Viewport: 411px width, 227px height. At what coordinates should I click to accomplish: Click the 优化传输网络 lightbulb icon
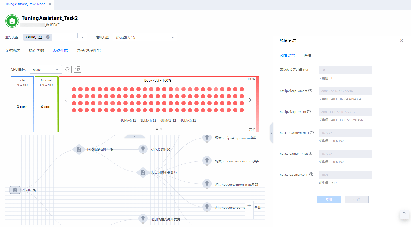(x=143, y=149)
